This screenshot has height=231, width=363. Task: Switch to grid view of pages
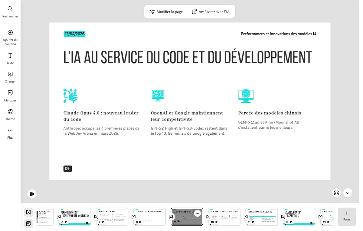tap(336, 193)
